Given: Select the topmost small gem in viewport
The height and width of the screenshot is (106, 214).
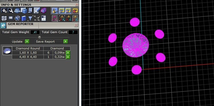Looking at the screenshot, I should coord(135,22).
